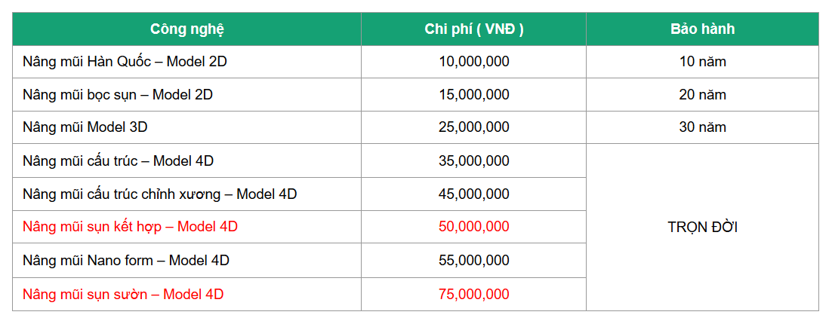Viewport: 832px width, 324px height.
Task: Click the "Bảo hành" column header
Action: pos(702,29)
